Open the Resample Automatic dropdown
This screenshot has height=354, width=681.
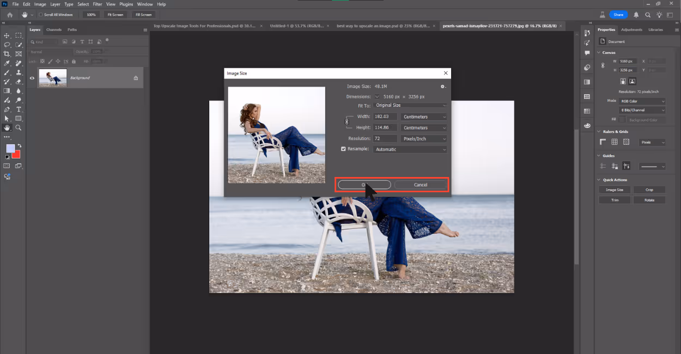411,149
